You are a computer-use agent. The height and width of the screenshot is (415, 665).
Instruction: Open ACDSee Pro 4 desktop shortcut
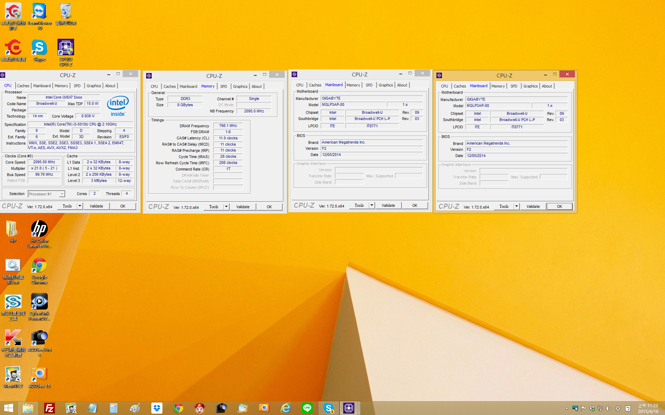tap(39, 343)
